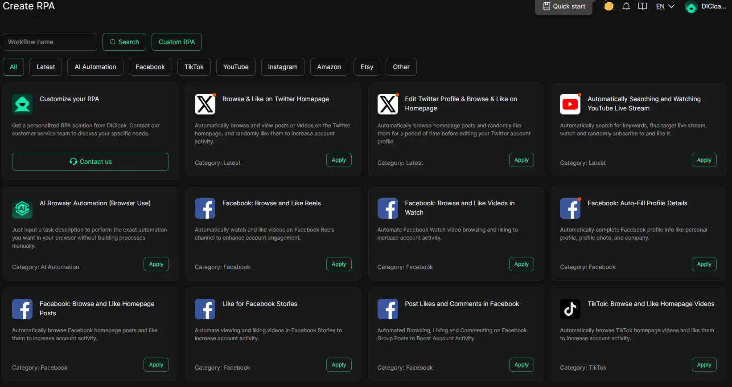732x387 pixels.
Task: Click the Facebook icon for Auto-Fill Profile Details
Action: (570, 208)
